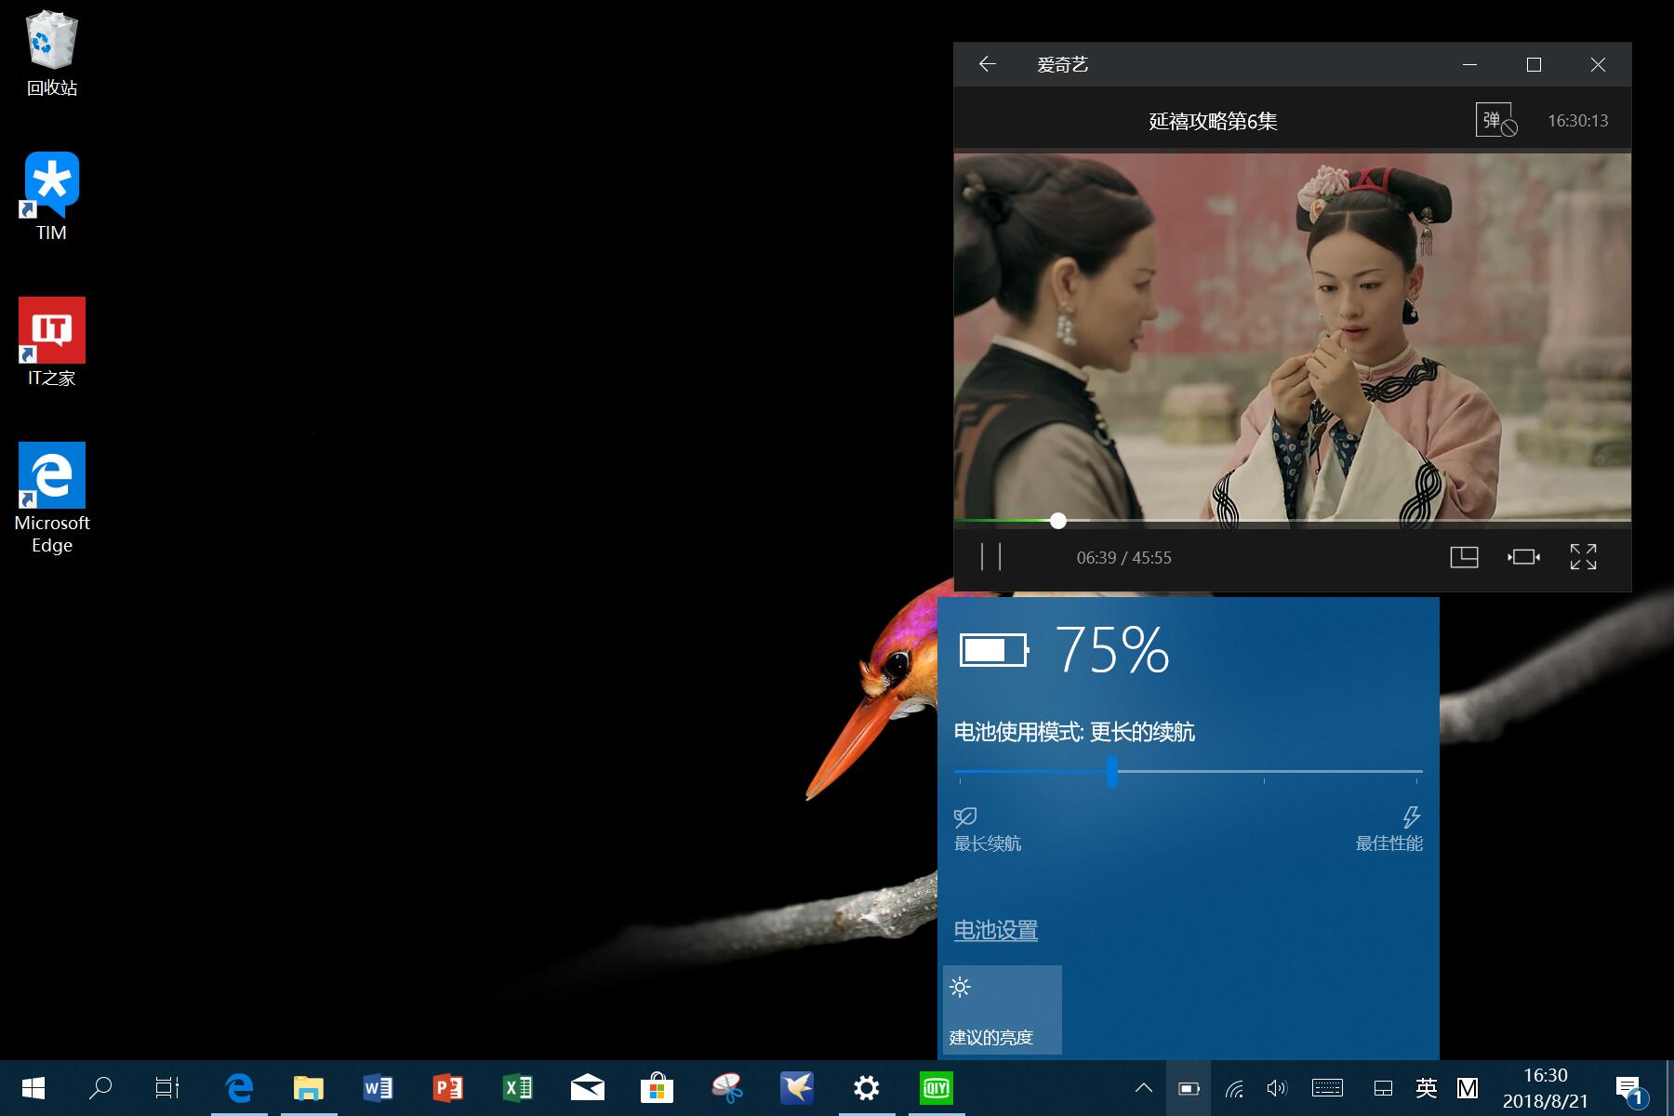This screenshot has width=1674, height=1116.
Task: Launch PowerPoint from the taskbar
Action: tap(448, 1088)
